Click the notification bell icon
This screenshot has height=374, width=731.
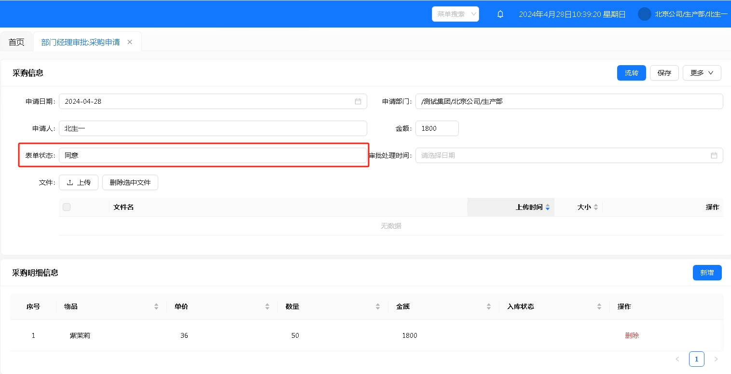click(500, 14)
